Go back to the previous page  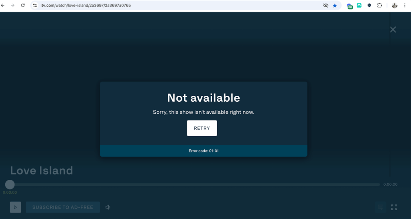coord(3,5)
